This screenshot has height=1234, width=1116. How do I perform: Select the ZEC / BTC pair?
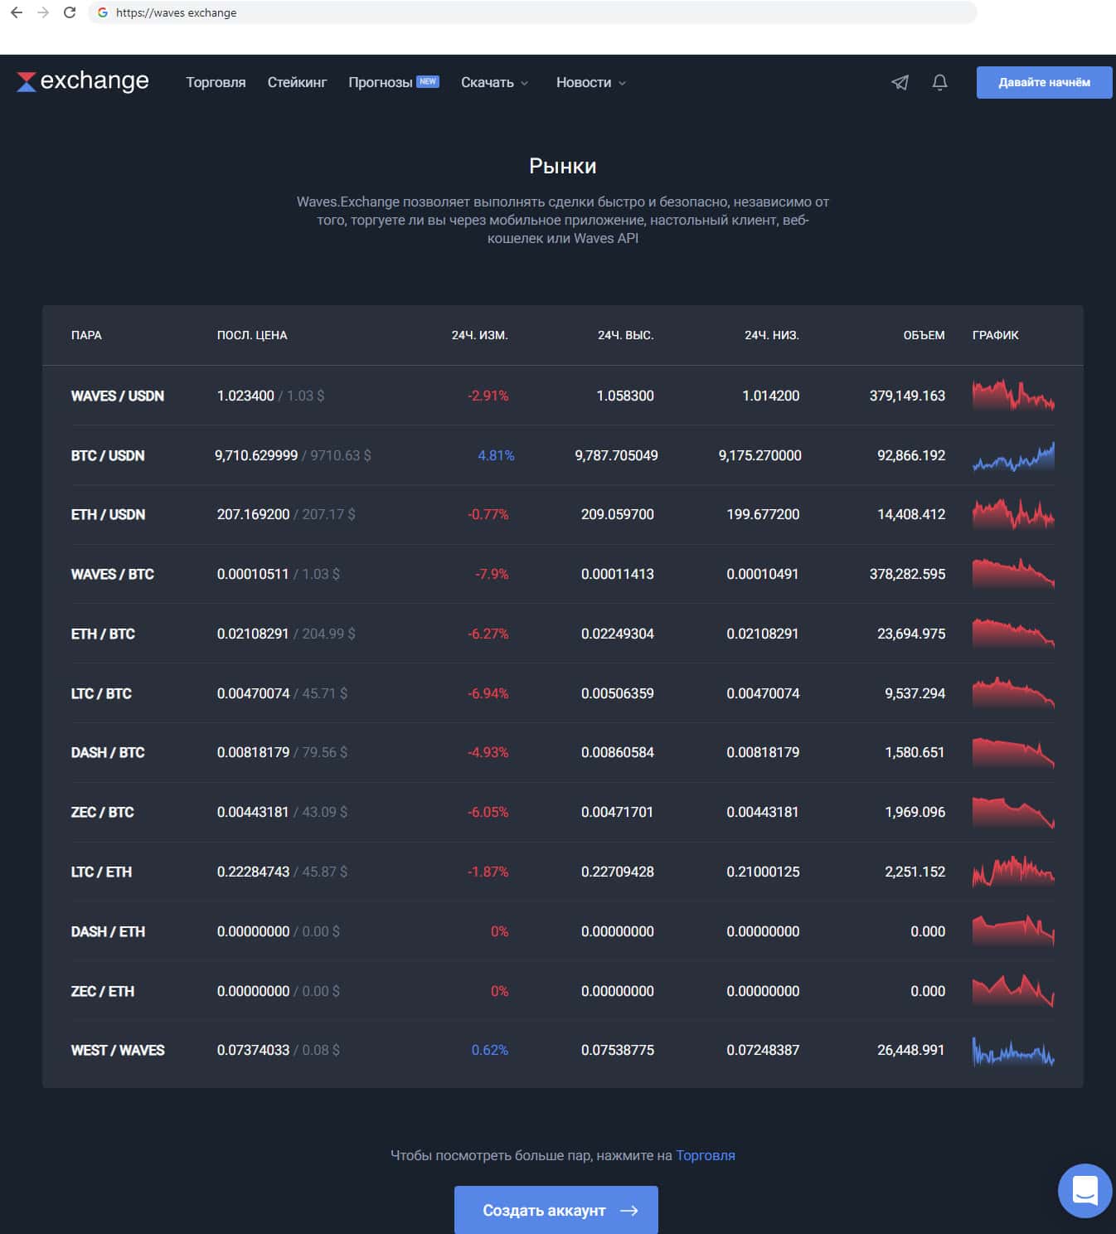pos(103,812)
